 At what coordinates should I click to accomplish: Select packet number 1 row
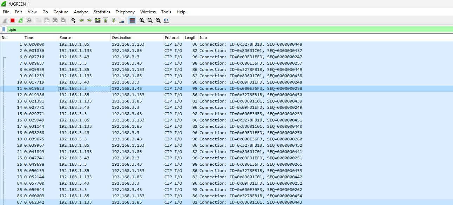click(x=226, y=44)
